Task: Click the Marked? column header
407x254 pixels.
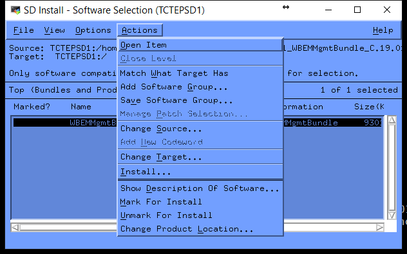Action: (x=32, y=107)
